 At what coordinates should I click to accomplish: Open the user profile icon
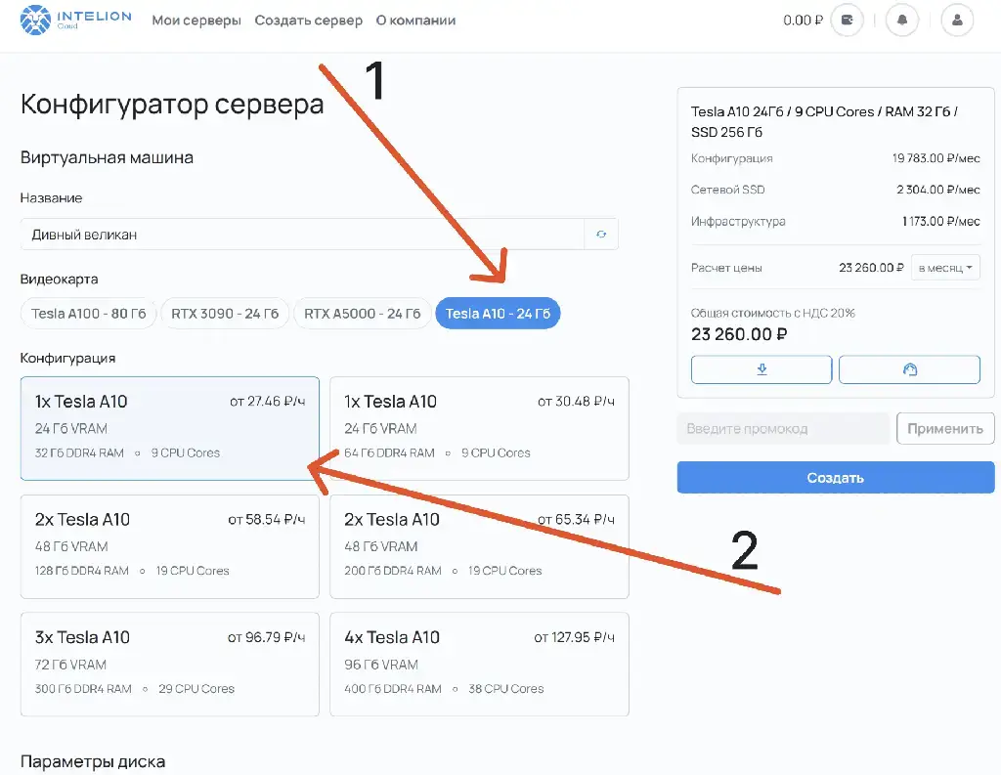[957, 21]
